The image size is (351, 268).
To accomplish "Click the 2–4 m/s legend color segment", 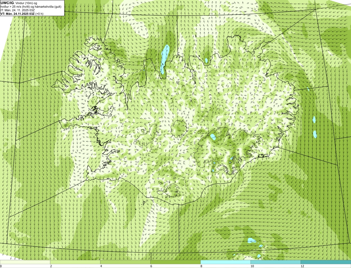I will coord(75,262).
